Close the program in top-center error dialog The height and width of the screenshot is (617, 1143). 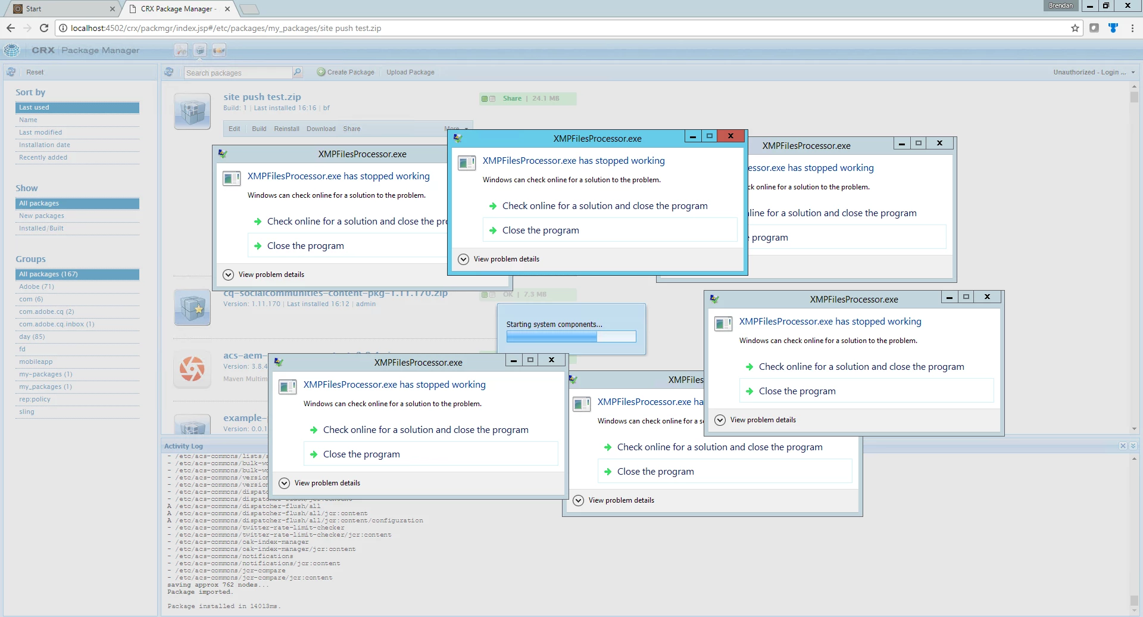[x=610, y=230]
